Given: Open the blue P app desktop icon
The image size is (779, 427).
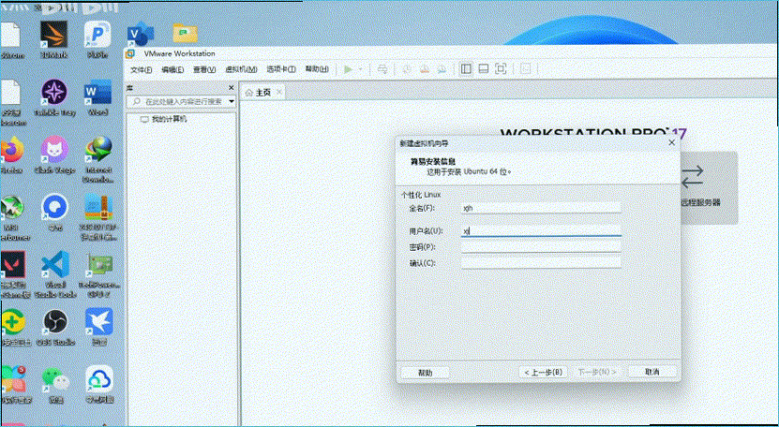Looking at the screenshot, I should tap(97, 39).
